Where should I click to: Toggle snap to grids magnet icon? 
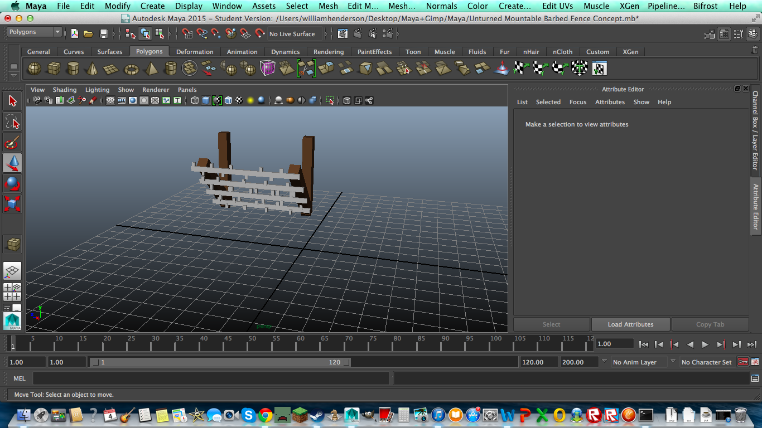tap(187, 34)
